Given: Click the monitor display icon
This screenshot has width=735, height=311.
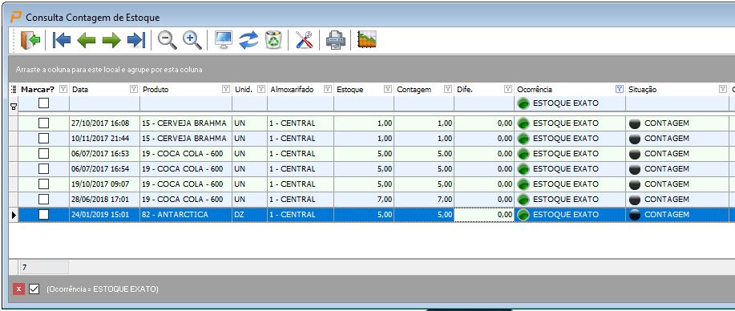Looking at the screenshot, I should click(x=223, y=40).
